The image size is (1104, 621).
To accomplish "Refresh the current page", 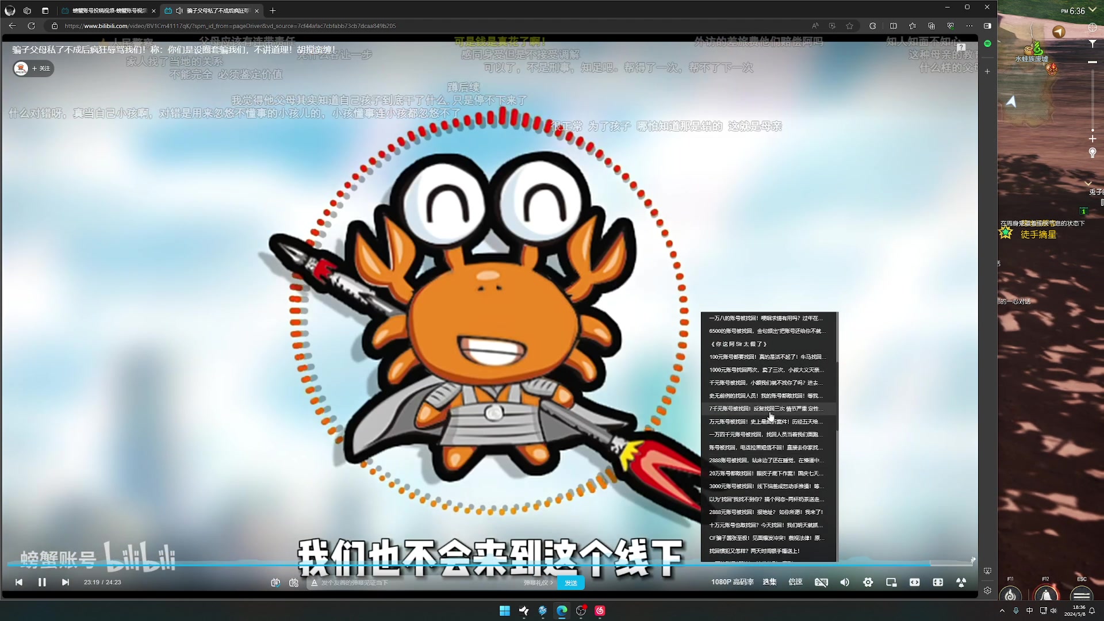I will [x=32, y=26].
